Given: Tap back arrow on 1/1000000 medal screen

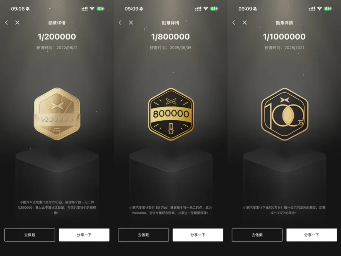Looking at the screenshot, I should (234, 22).
